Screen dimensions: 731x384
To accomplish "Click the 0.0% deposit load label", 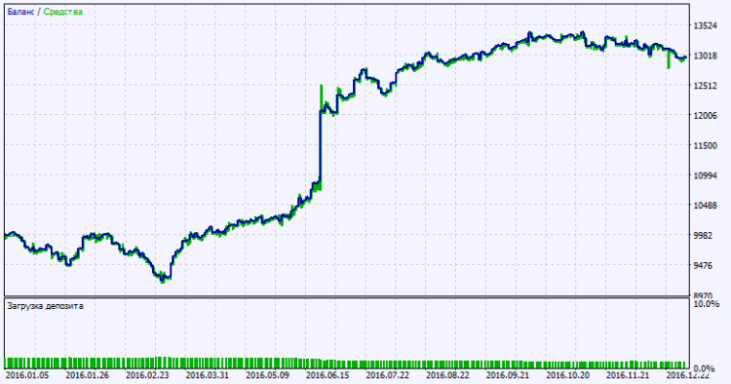I will (705, 369).
